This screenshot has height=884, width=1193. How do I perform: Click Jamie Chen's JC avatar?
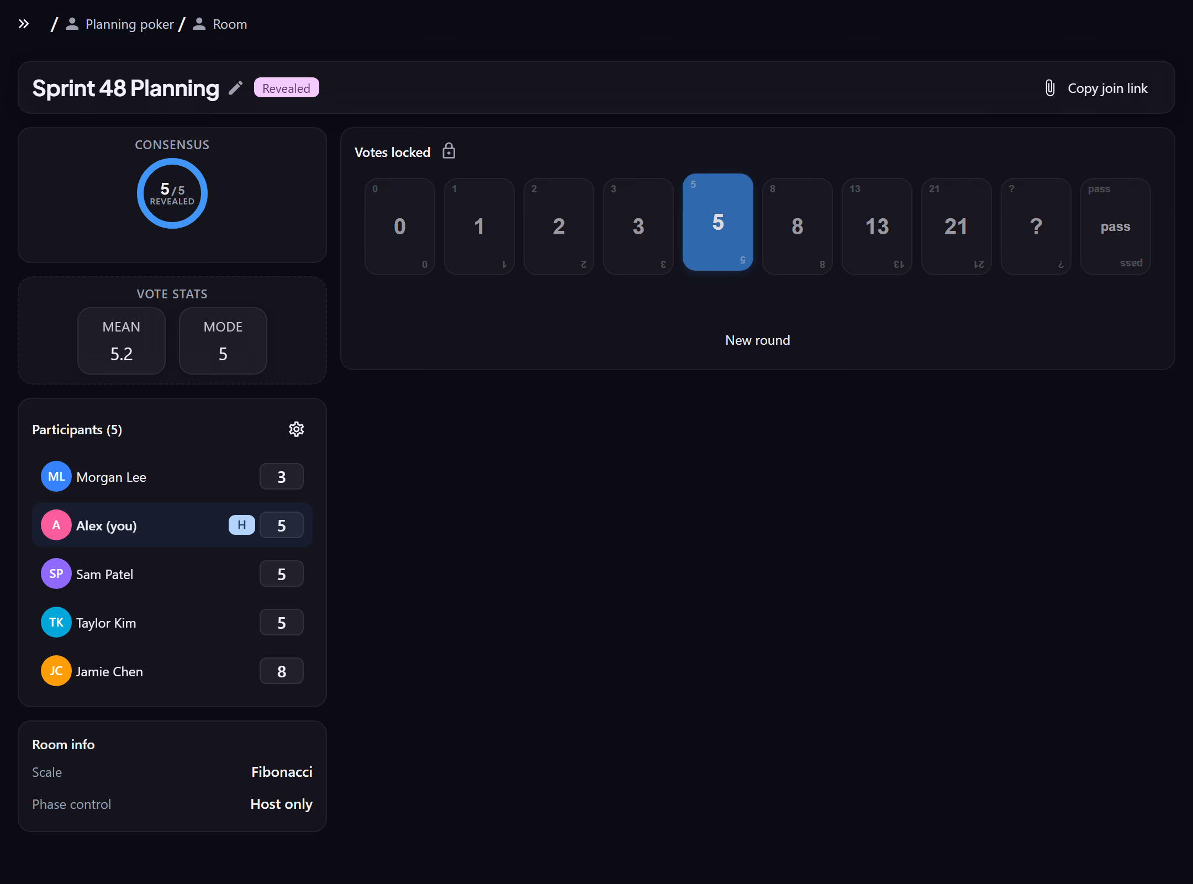pos(56,671)
